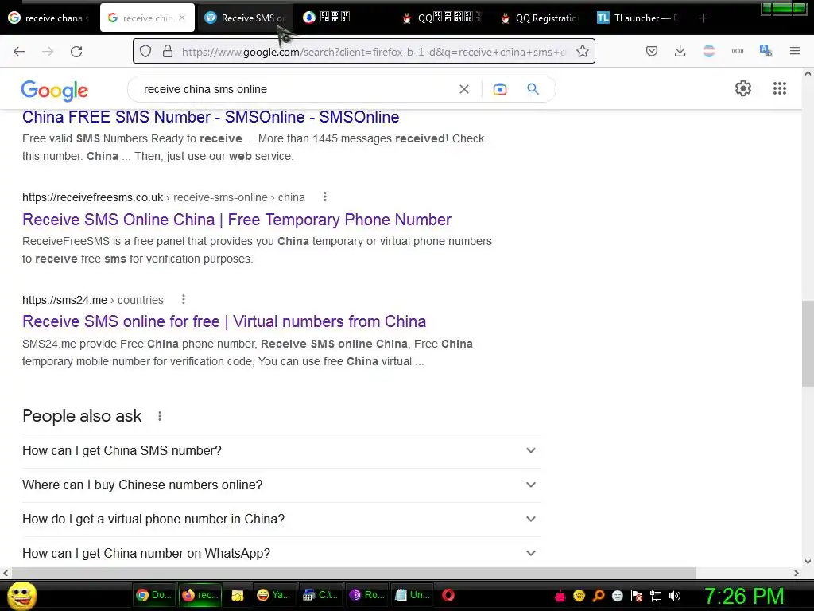Open more options for sms24.me result
814x611 pixels.
184,299
